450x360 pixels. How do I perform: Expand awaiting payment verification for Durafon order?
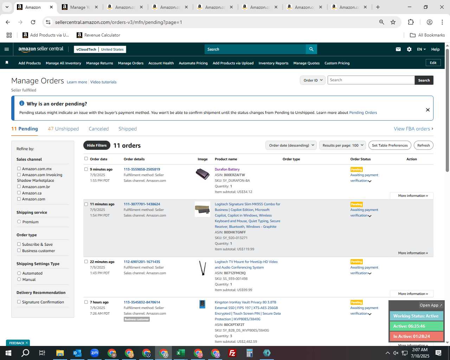tap(369, 181)
